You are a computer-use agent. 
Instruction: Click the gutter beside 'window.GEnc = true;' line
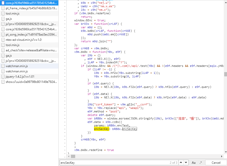click(x=65, y=20)
